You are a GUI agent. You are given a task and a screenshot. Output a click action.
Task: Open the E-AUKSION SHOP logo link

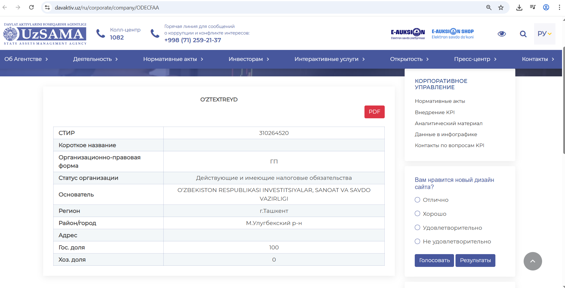[x=453, y=34]
